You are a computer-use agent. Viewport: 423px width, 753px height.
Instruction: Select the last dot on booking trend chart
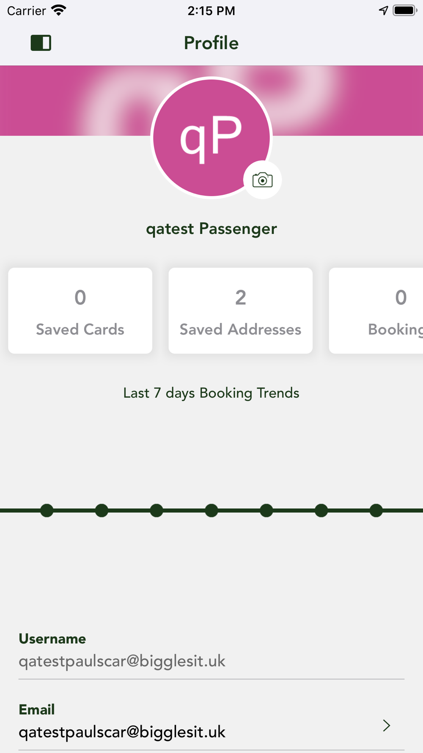pos(376,510)
